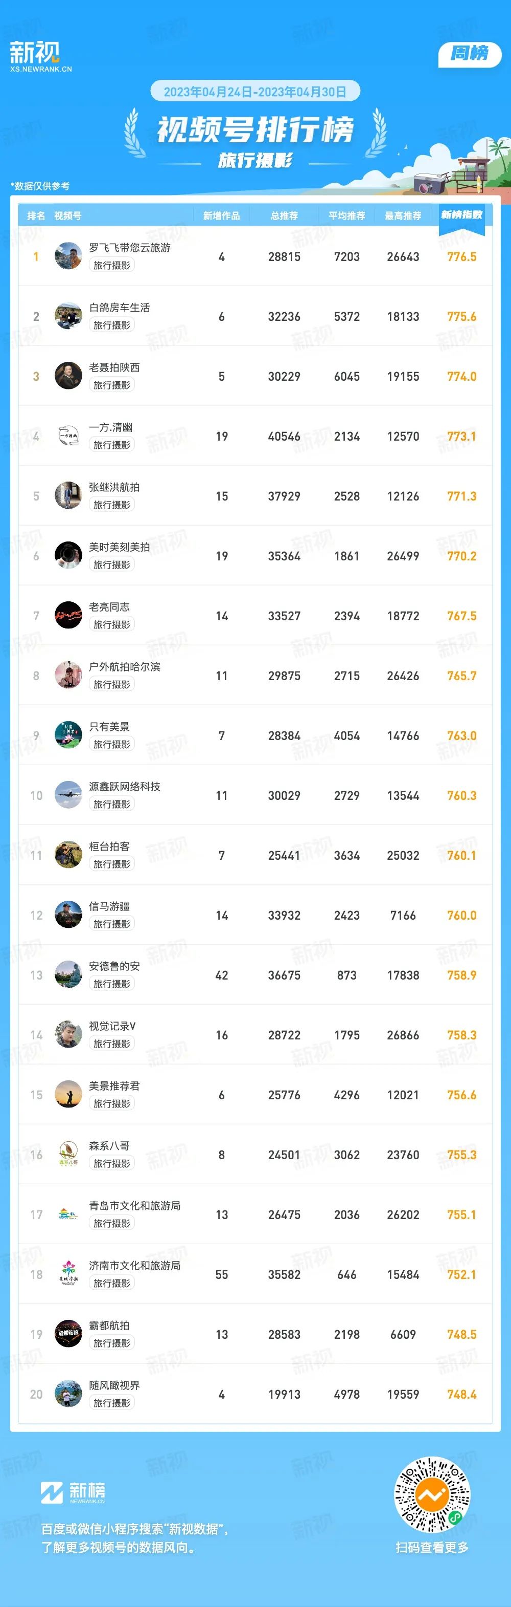The image size is (511, 1607).
Task: Click the 总推荐 column header
Action: [x=284, y=216]
